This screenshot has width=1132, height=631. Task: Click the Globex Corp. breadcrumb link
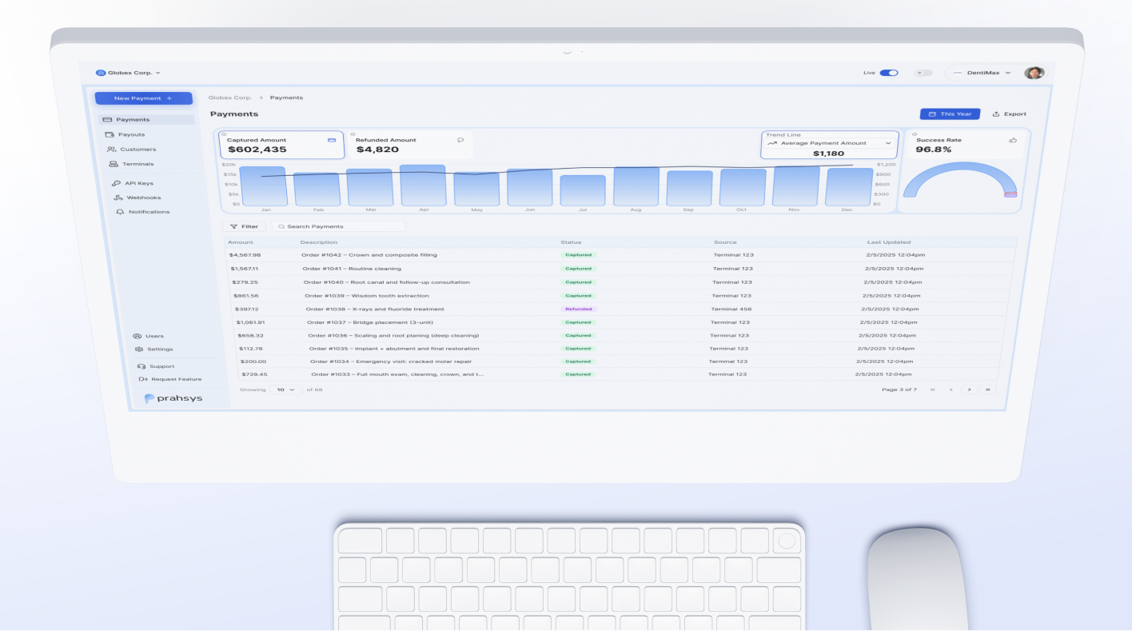(x=229, y=98)
